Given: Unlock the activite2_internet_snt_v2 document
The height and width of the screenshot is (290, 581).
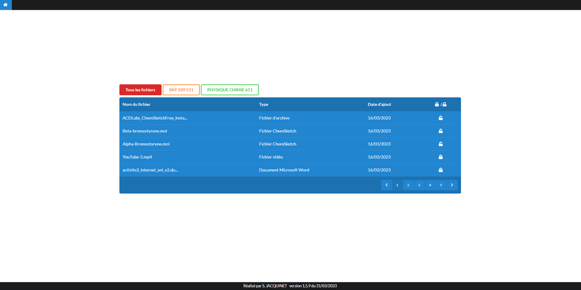Looking at the screenshot, I should coord(441,170).
